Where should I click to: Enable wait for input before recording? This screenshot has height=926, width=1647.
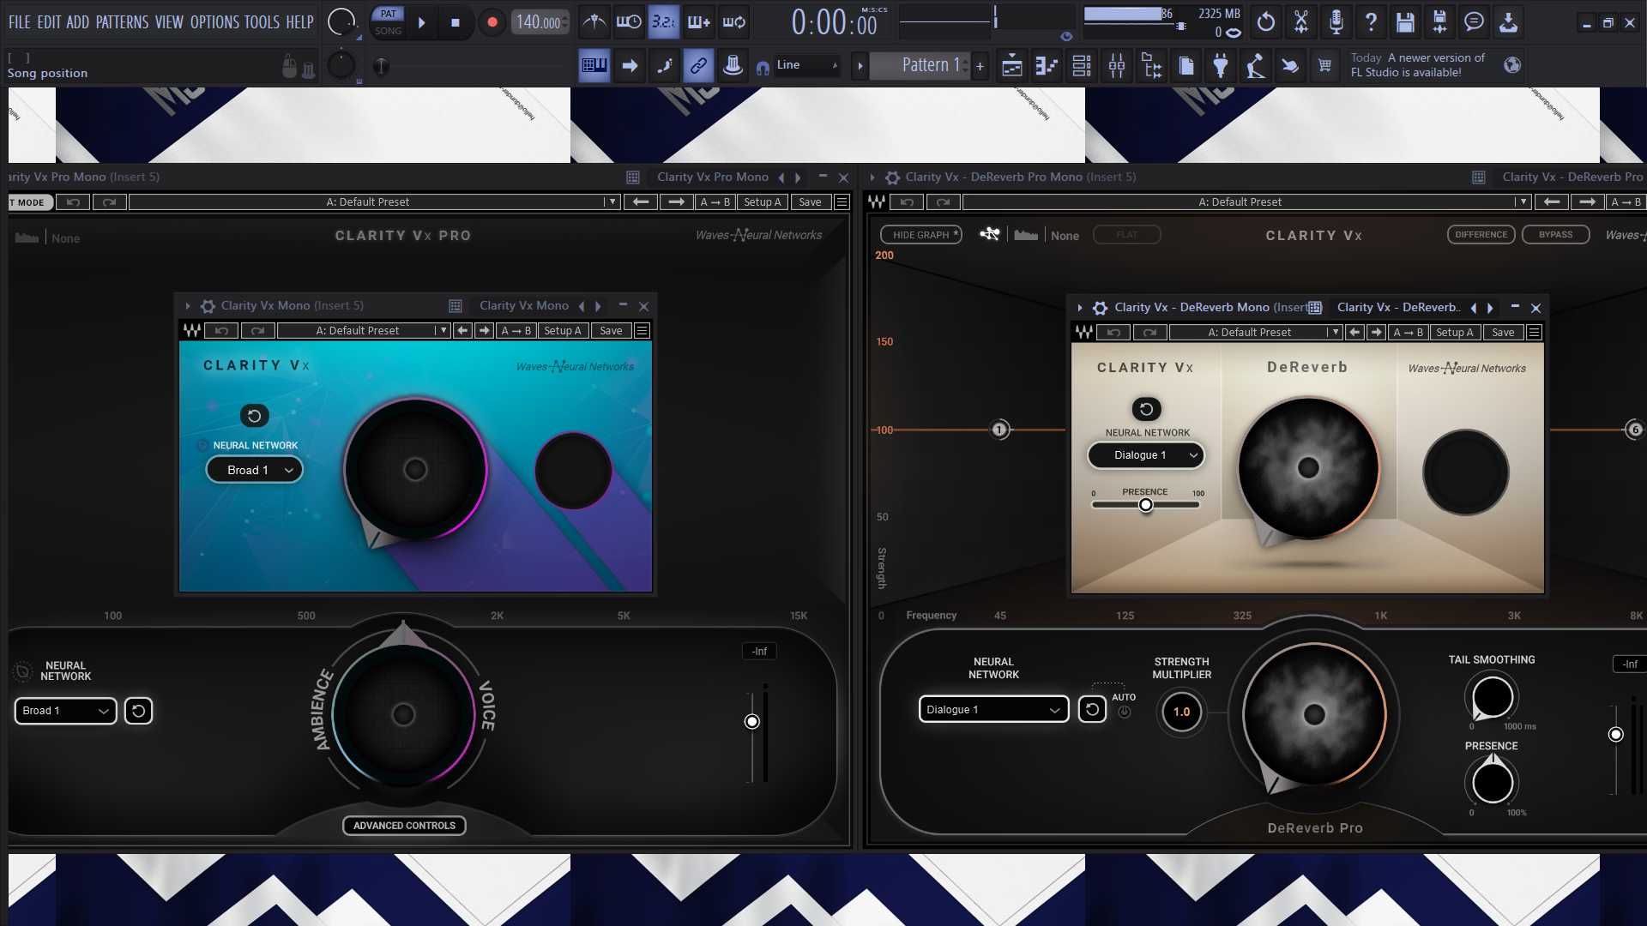click(x=629, y=22)
